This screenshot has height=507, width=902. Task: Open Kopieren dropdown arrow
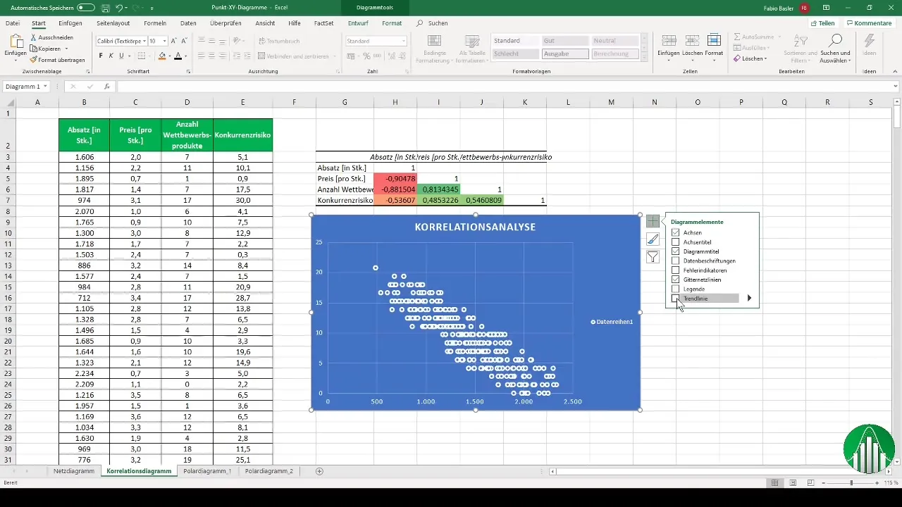coord(66,49)
